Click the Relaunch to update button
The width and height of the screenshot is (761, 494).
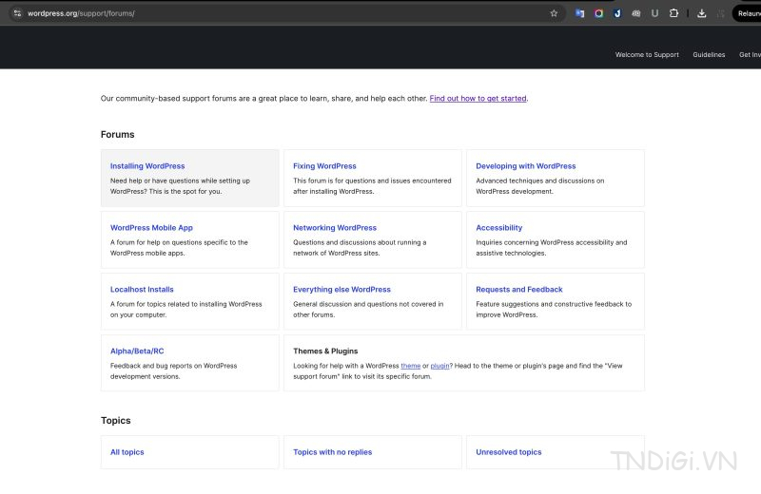point(748,13)
